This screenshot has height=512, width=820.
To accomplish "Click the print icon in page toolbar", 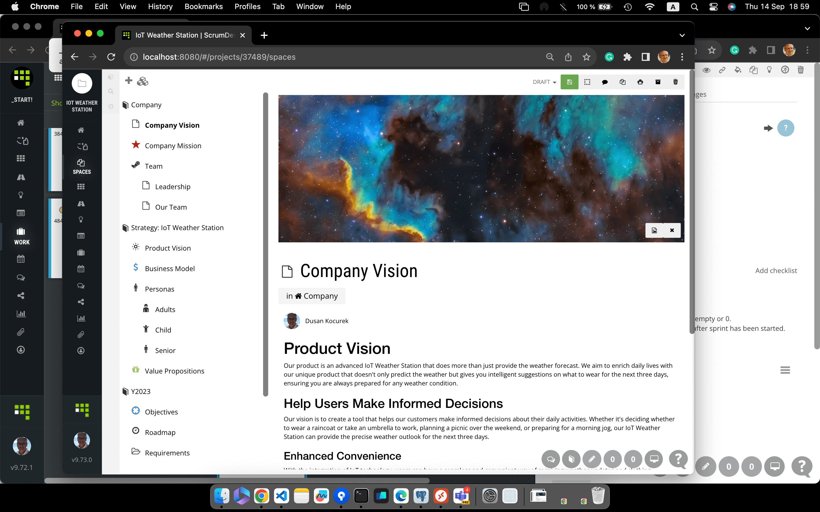I will pos(640,82).
